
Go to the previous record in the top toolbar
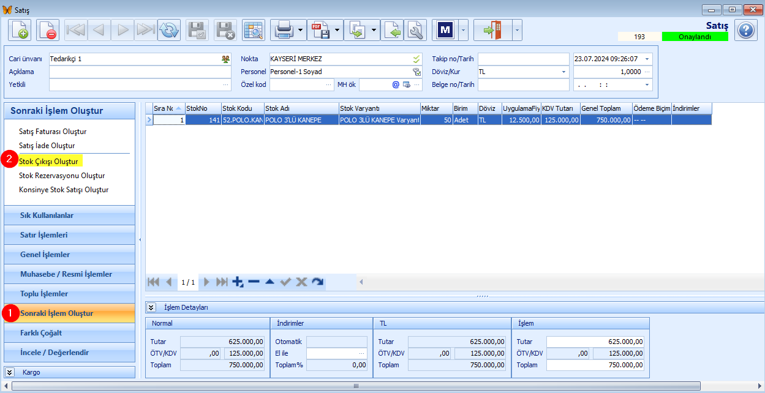click(x=99, y=29)
